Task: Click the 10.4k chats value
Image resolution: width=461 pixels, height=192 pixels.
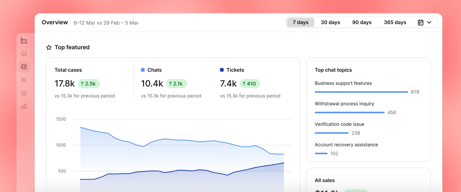Action: point(152,84)
